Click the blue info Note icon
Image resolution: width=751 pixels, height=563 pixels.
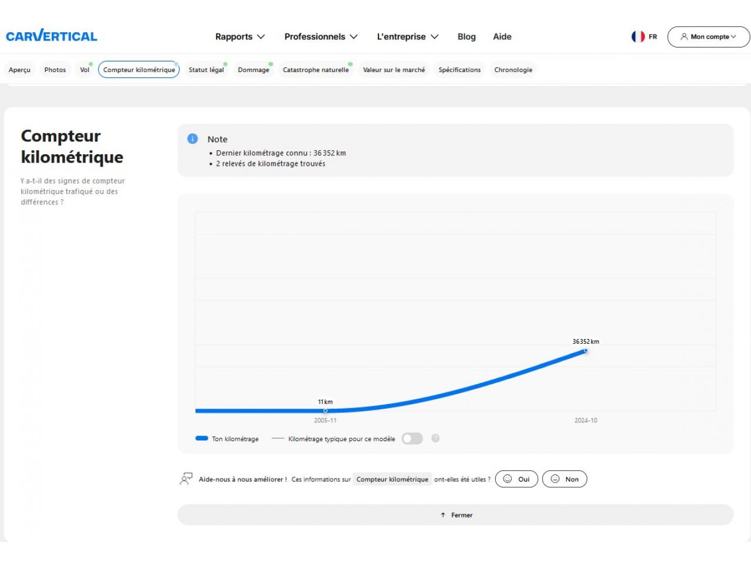192,139
